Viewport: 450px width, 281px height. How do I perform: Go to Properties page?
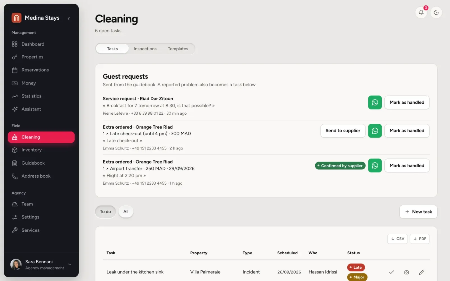(41, 57)
